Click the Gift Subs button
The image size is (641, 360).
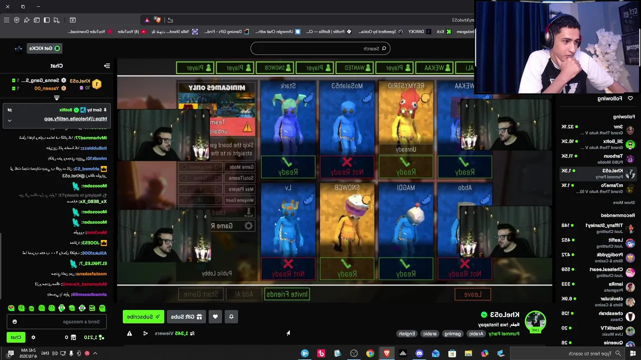pyautogui.click(x=186, y=316)
